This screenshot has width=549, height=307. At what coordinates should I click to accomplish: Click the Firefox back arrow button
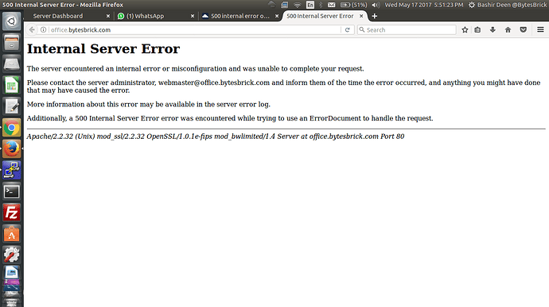coord(32,30)
